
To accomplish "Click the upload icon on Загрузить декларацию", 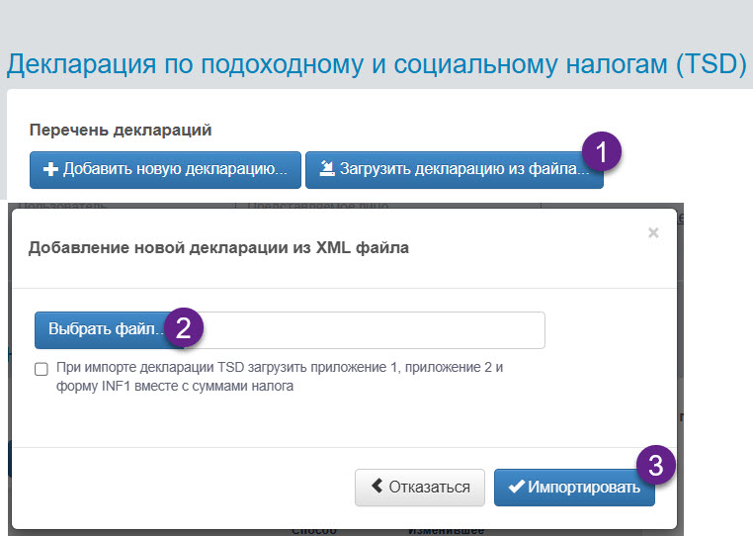I will tap(326, 169).
